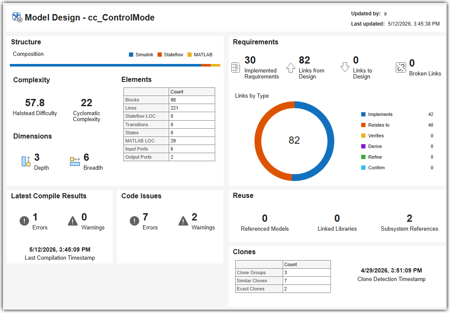This screenshot has width=450, height=313.
Task: Click the Broken Links icon
Action: coord(400,67)
